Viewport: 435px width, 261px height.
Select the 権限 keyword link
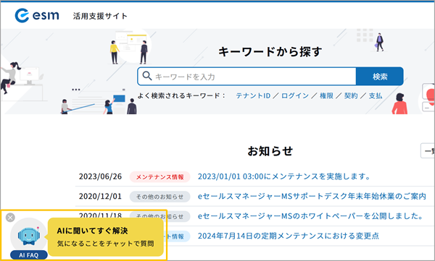[x=326, y=95]
